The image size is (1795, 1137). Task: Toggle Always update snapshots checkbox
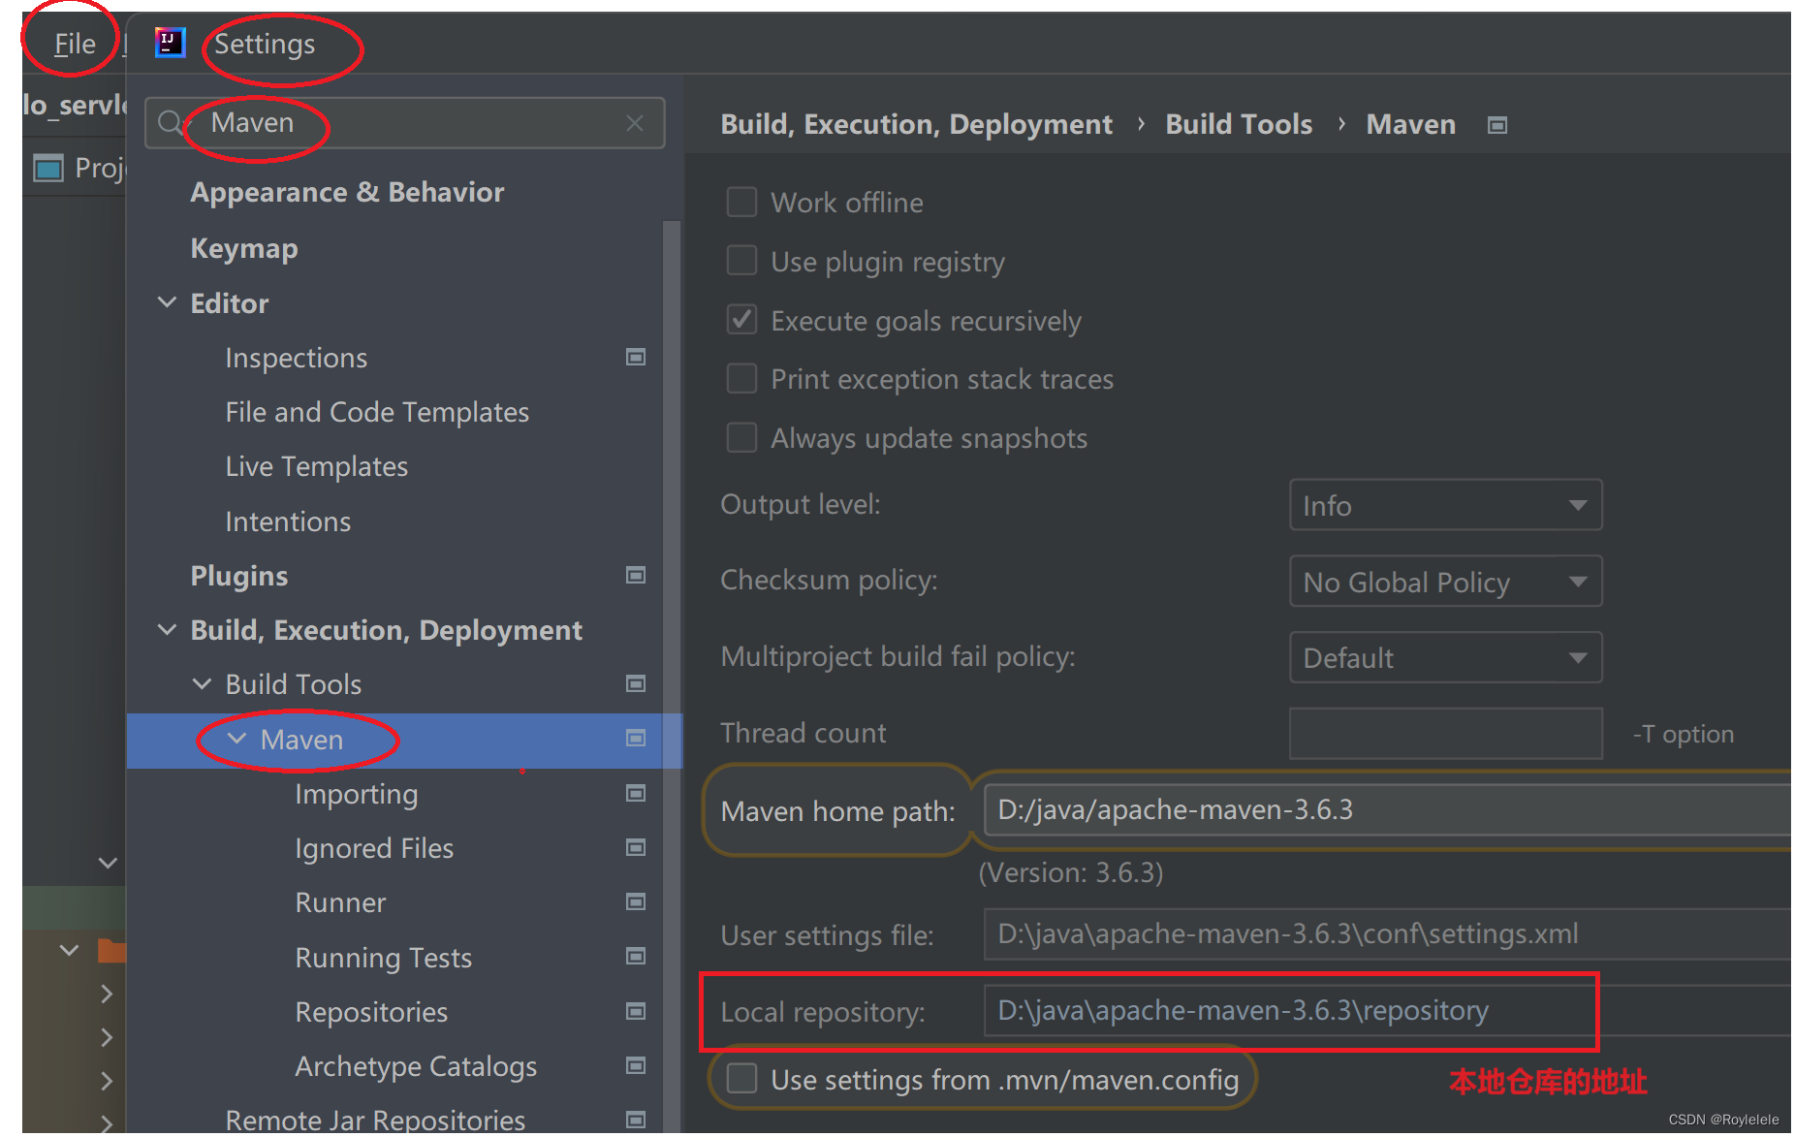[742, 438]
